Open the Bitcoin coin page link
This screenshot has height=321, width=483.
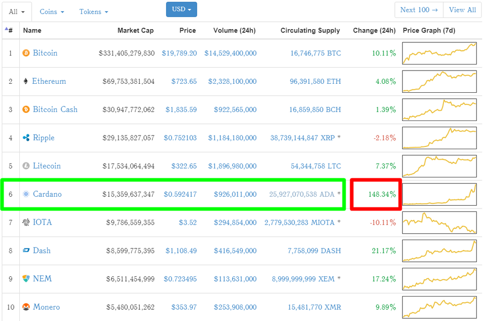point(45,53)
